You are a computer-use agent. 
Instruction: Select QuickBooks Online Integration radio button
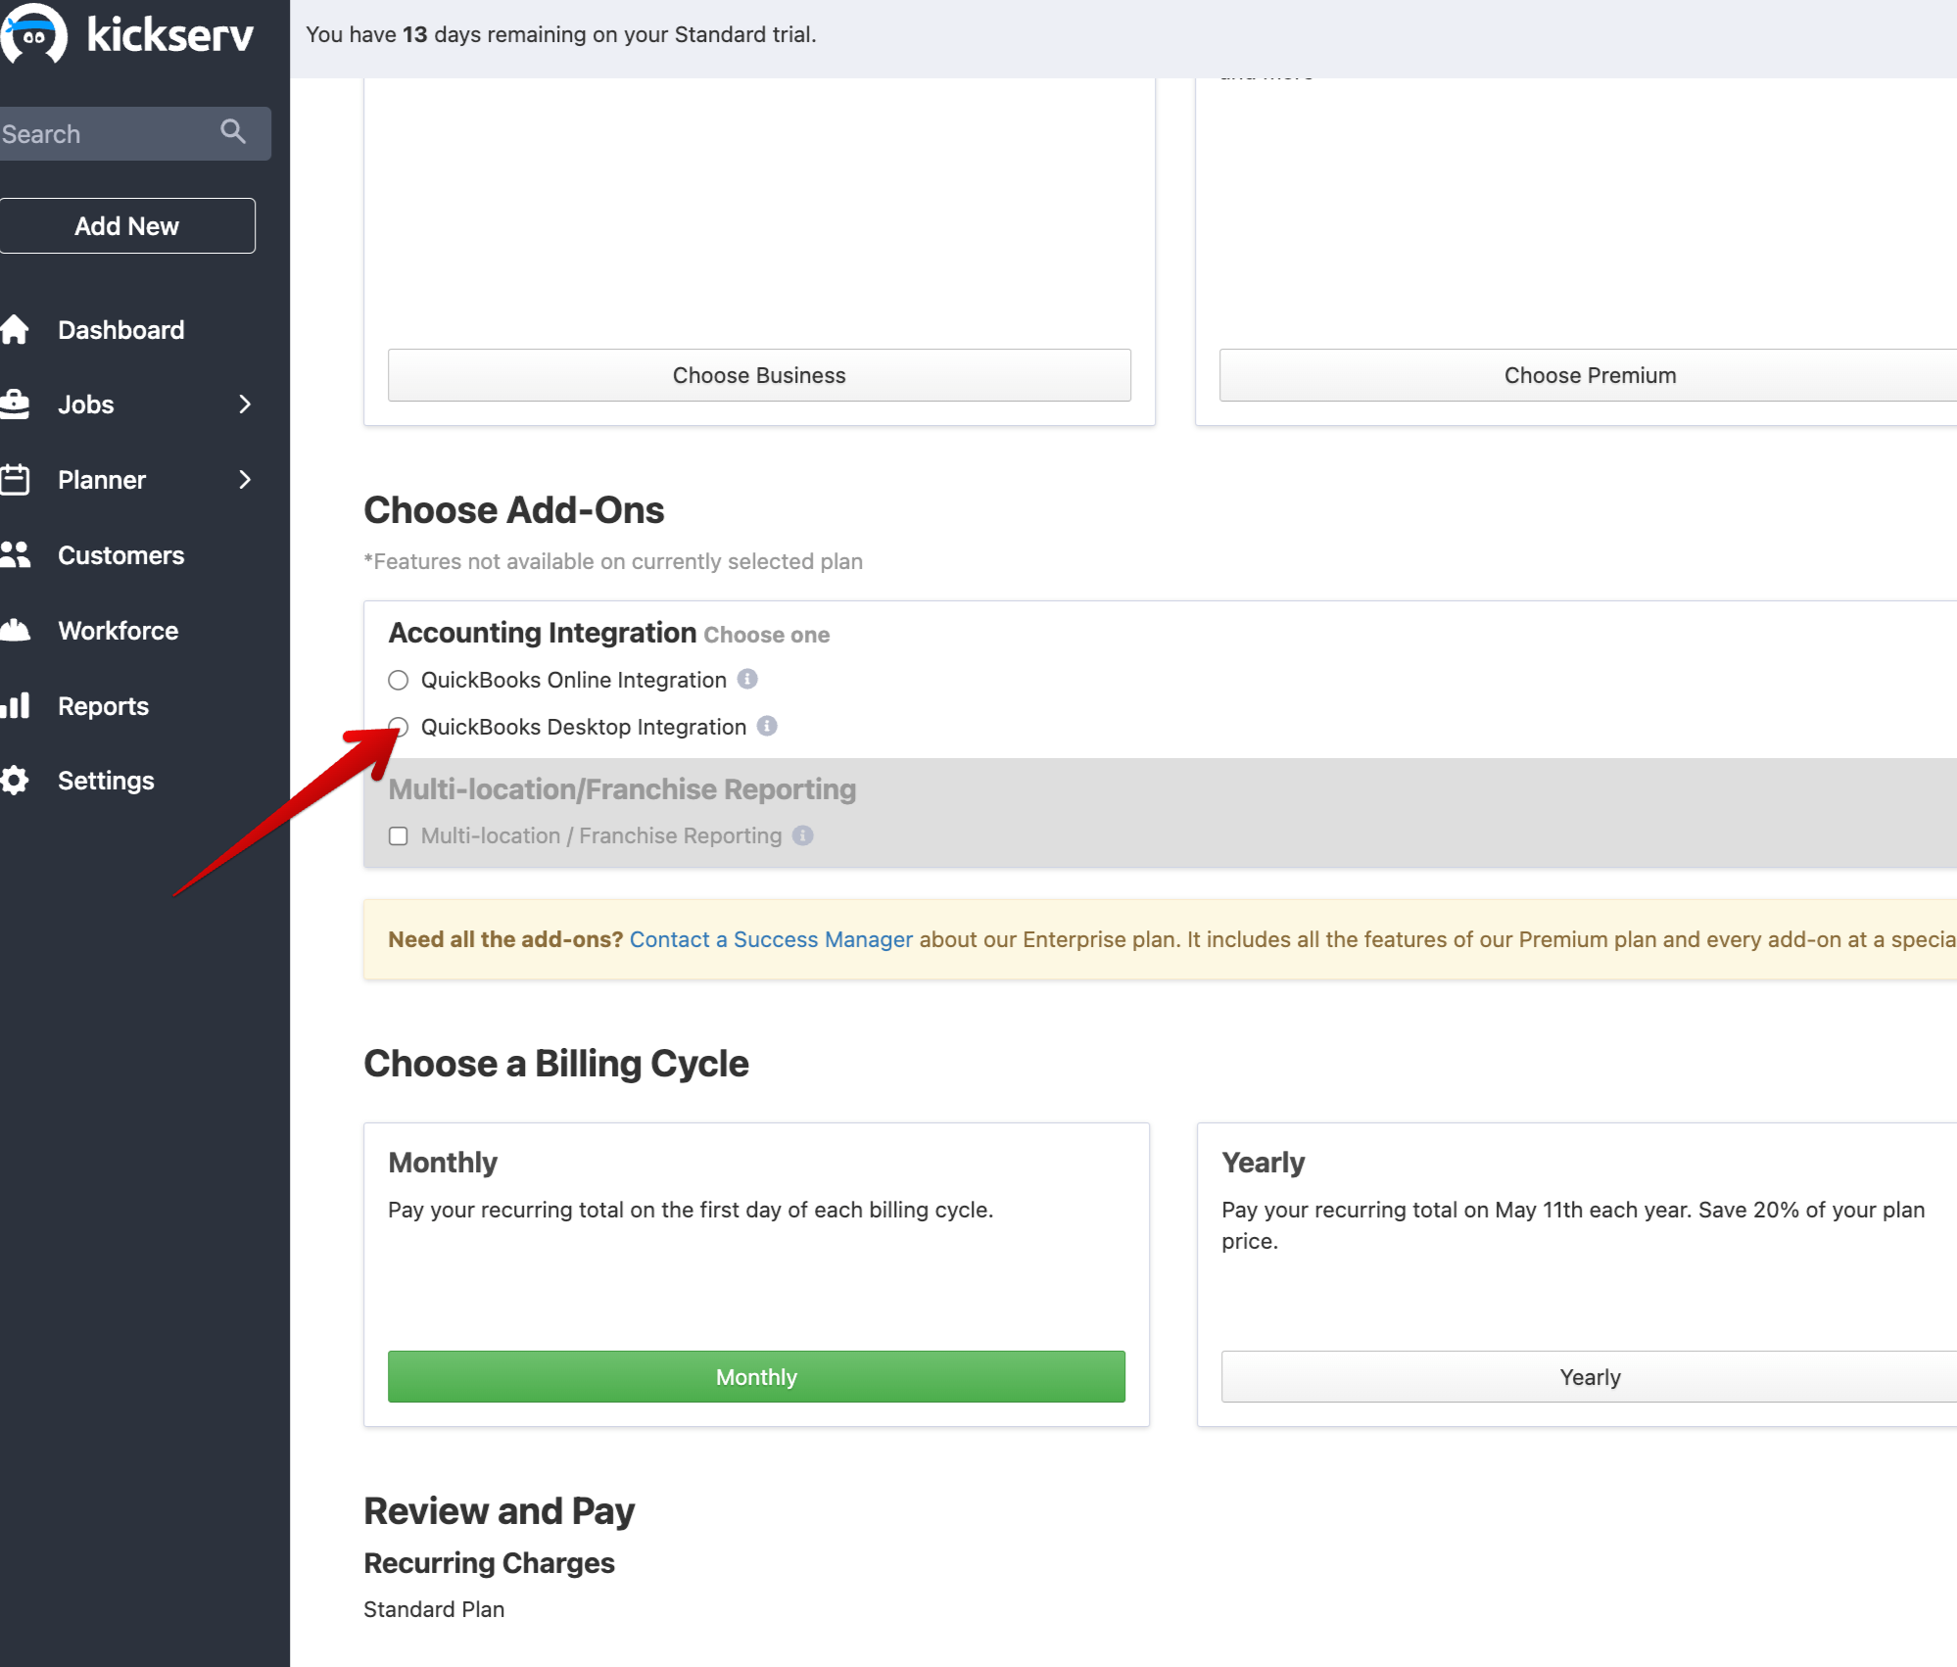(398, 680)
